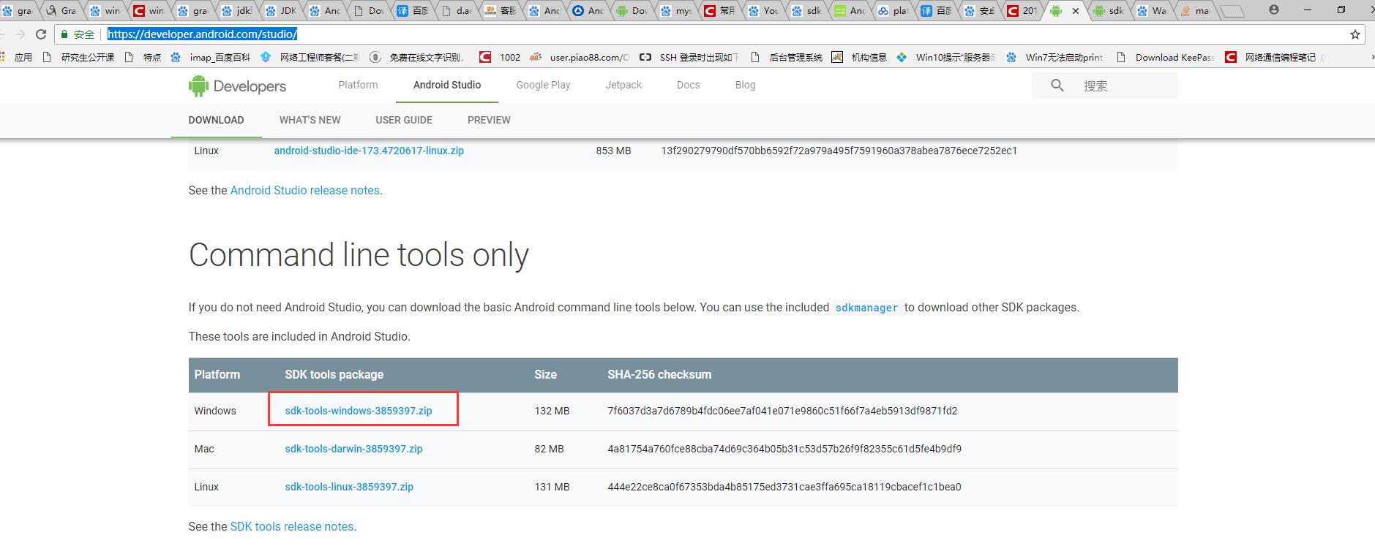Download android-studio-ide-173.4720617-linux.zip
The height and width of the screenshot is (554, 1375).
click(369, 151)
